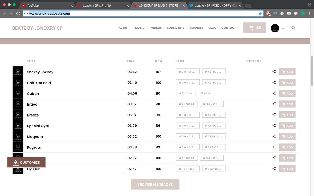314x196 pixels.
Task: Add Big Deal to cart
Action: 287,169
